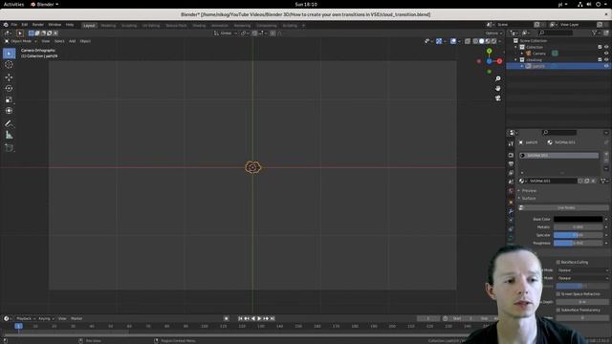Collapse the Surface panel
This screenshot has width=612, height=344.
[x=529, y=198]
